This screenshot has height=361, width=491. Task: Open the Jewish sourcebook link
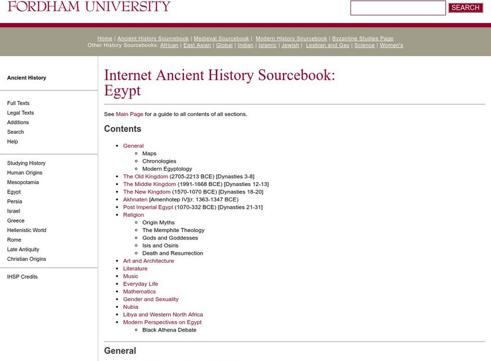pos(290,45)
